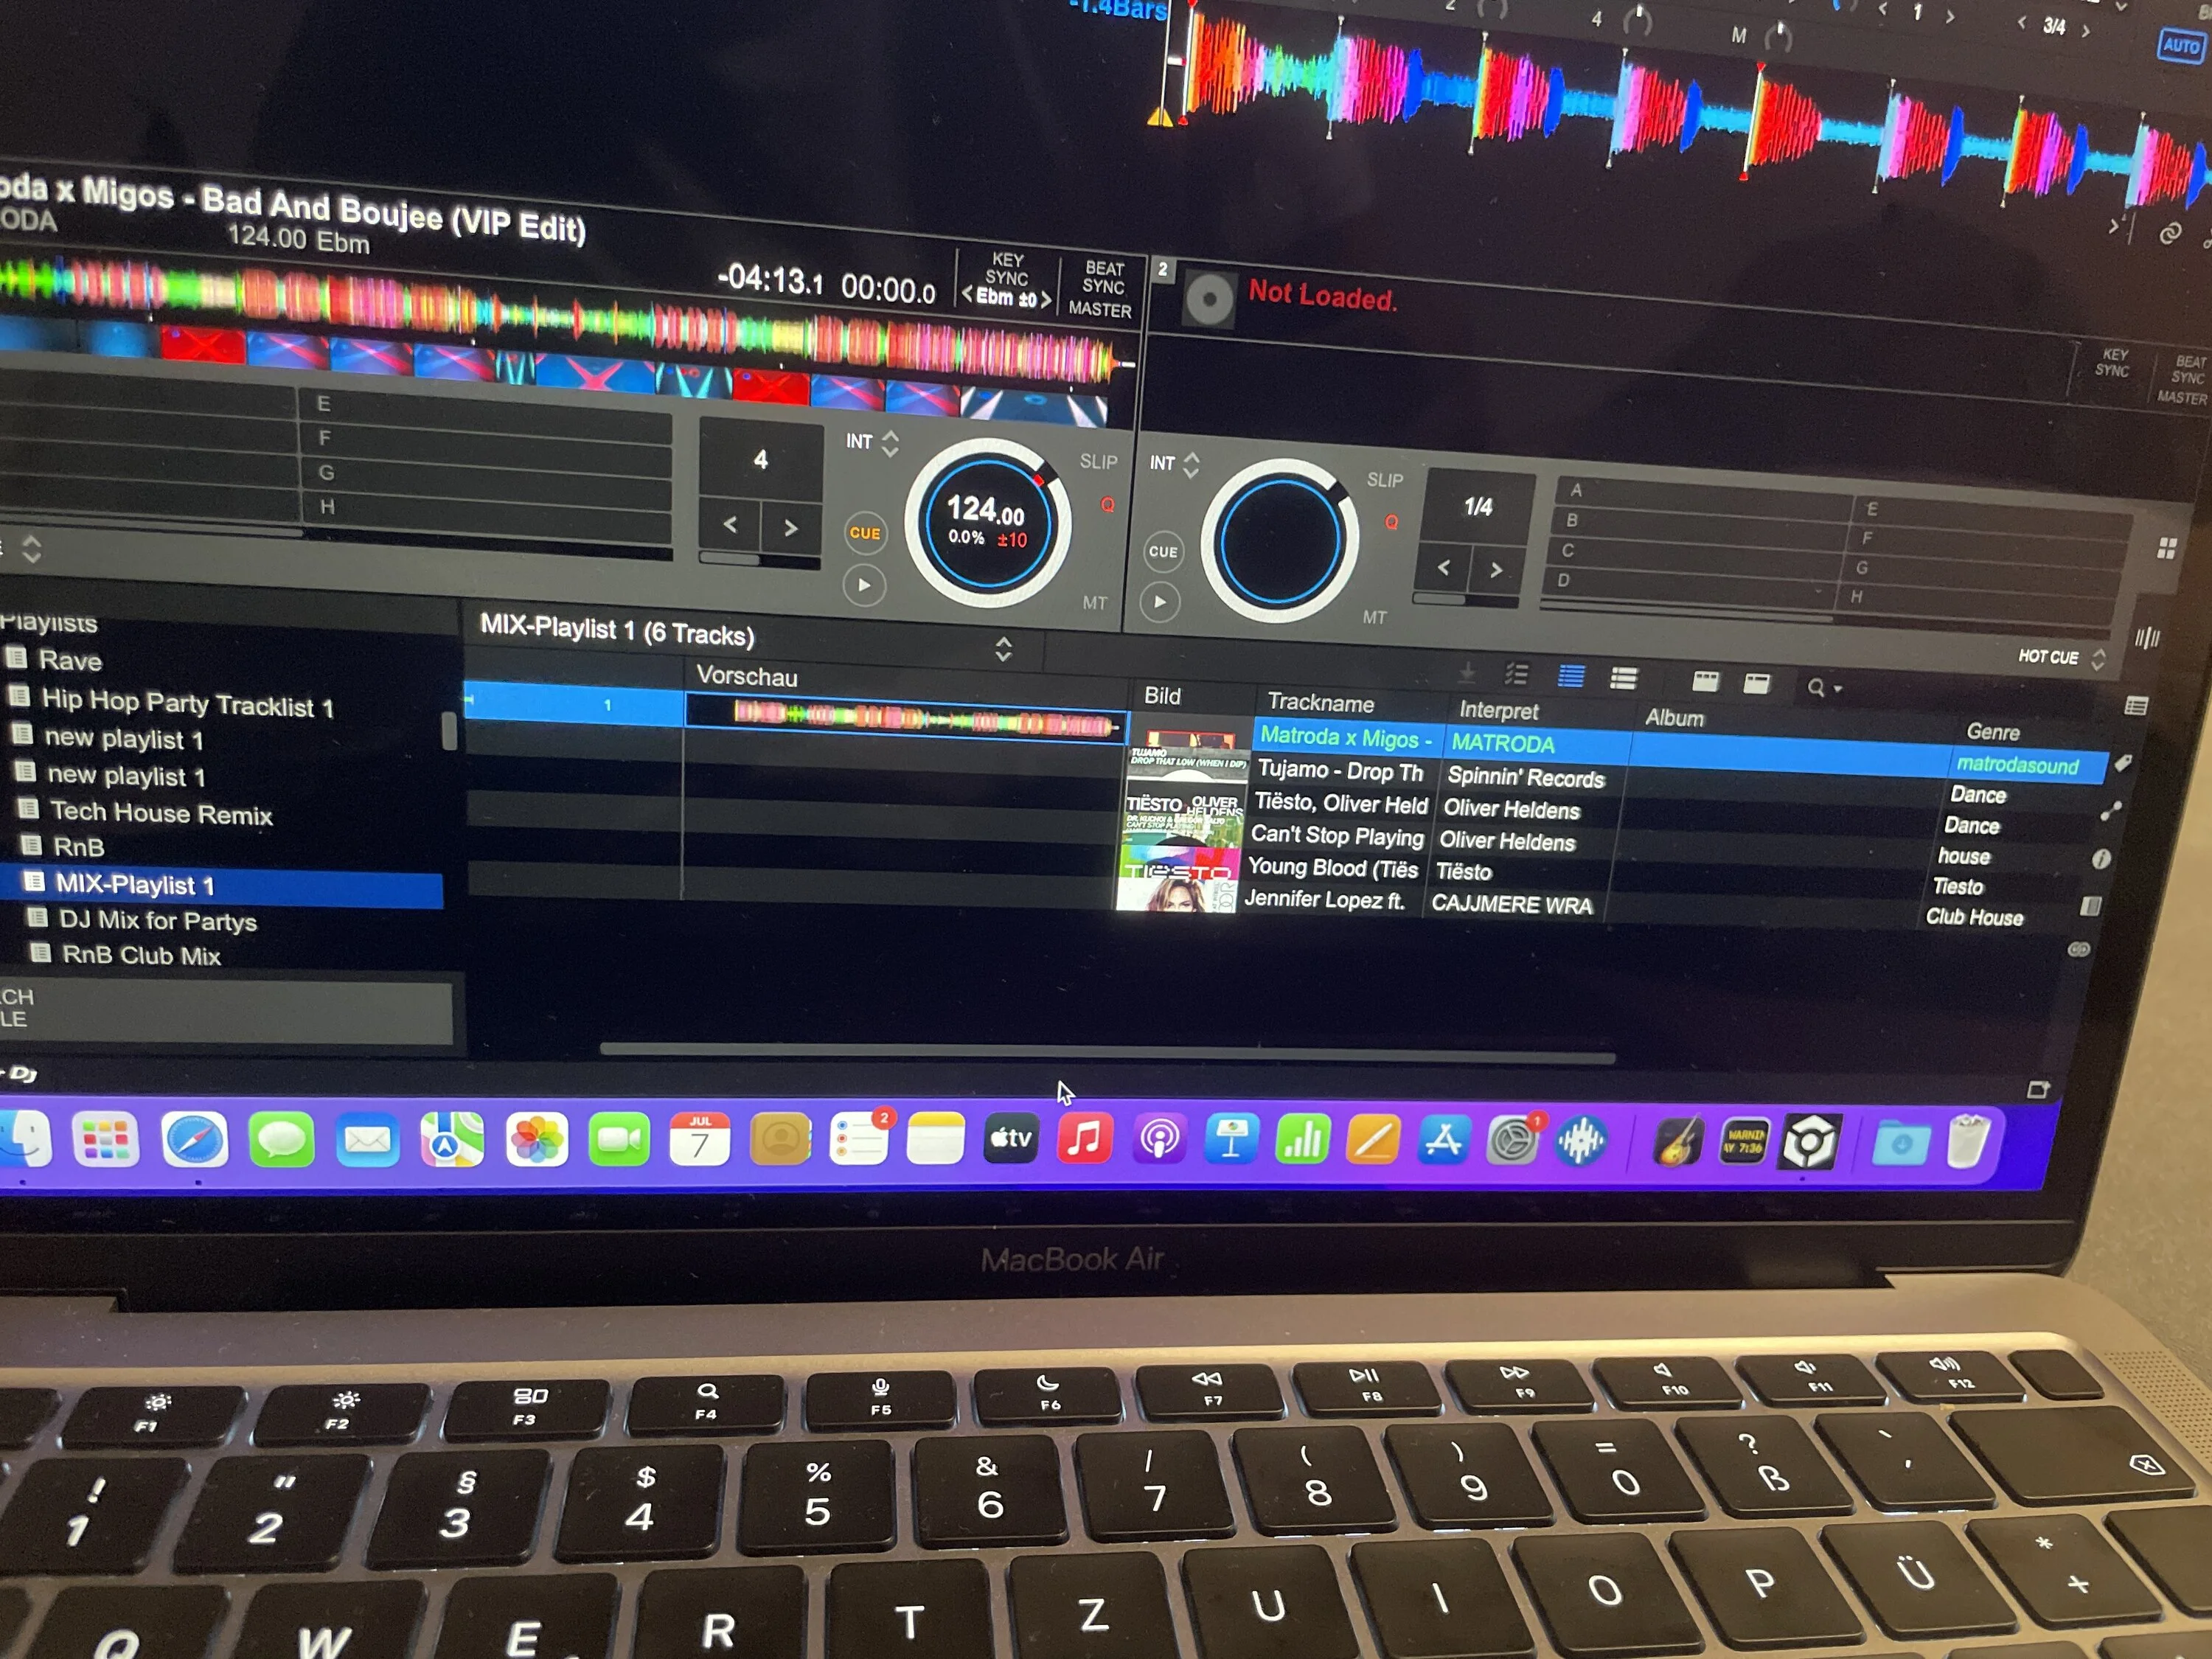The height and width of the screenshot is (1659, 2212).
Task: Open GarageBand from the dock
Action: point(1678,1141)
